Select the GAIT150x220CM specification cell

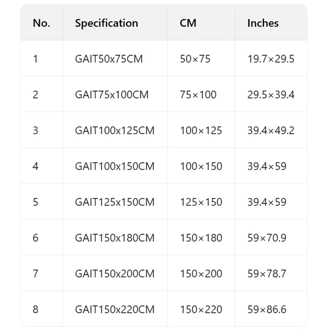tap(114, 310)
